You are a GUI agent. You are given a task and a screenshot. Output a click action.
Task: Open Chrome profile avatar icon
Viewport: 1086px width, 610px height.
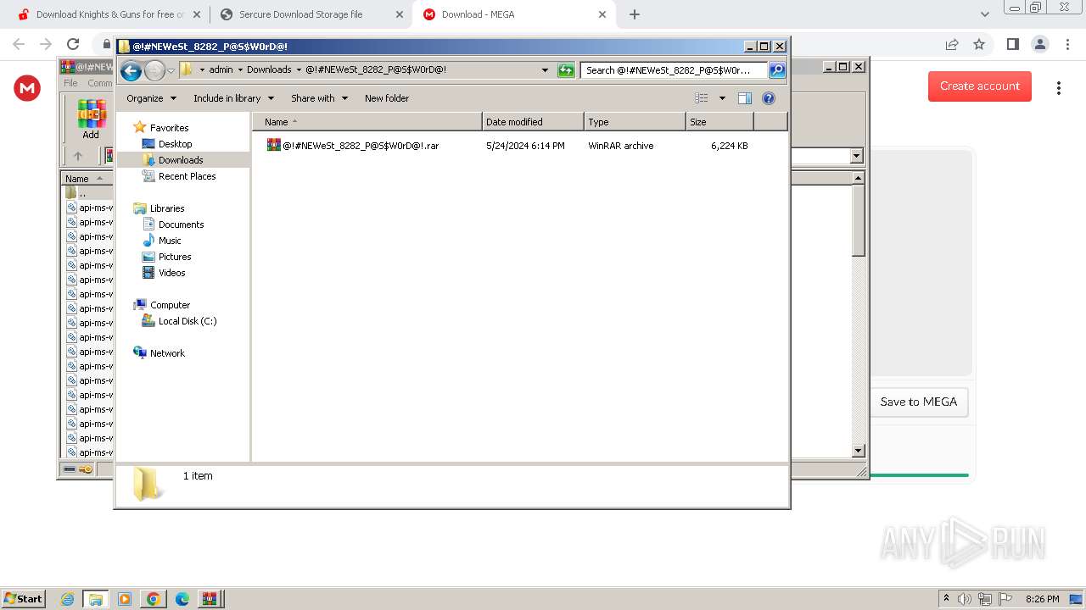click(1039, 45)
